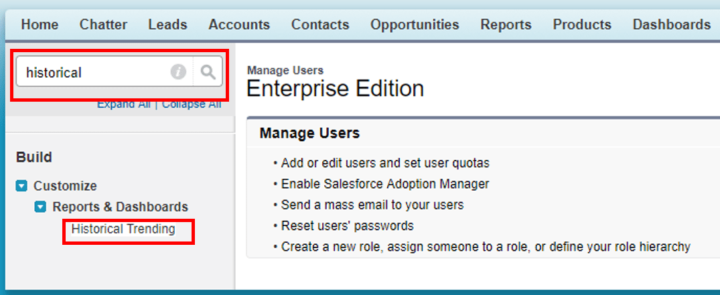Click the Expand All link
Screen dimensions: 720x295
(x=123, y=104)
